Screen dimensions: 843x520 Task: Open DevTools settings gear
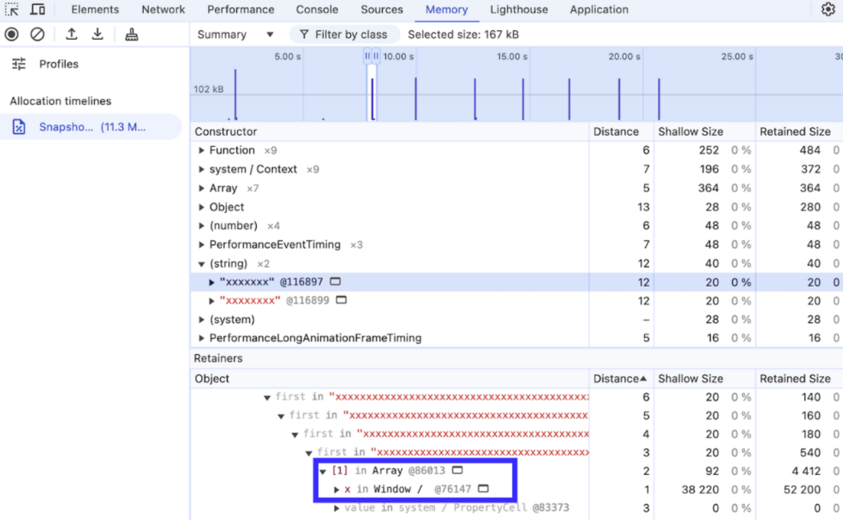pos(828,10)
